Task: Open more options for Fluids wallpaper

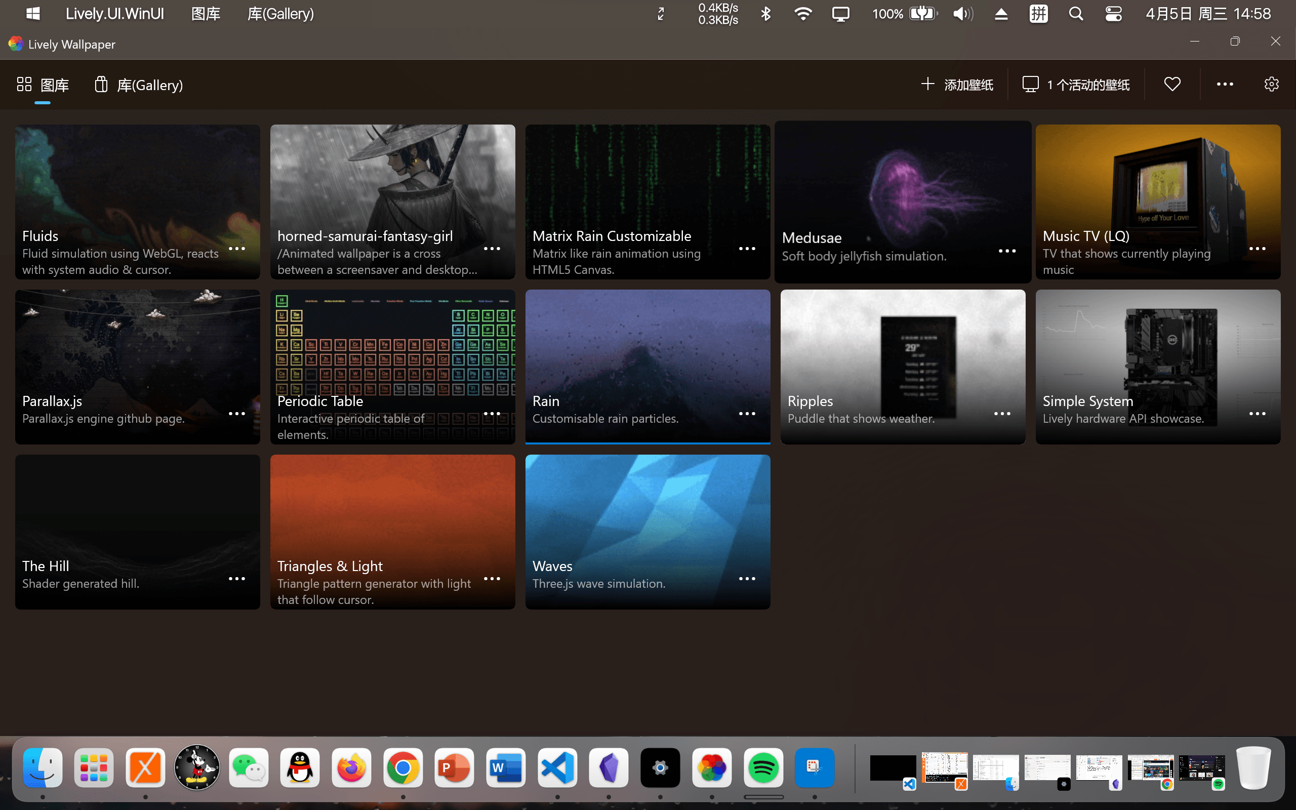Action: tap(237, 249)
